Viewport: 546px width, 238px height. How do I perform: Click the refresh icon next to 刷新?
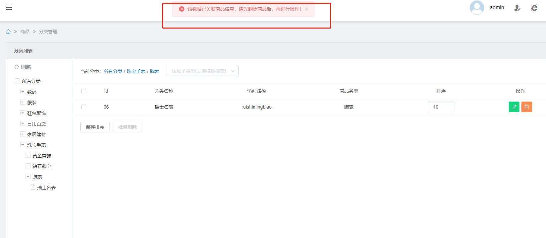(x=17, y=67)
